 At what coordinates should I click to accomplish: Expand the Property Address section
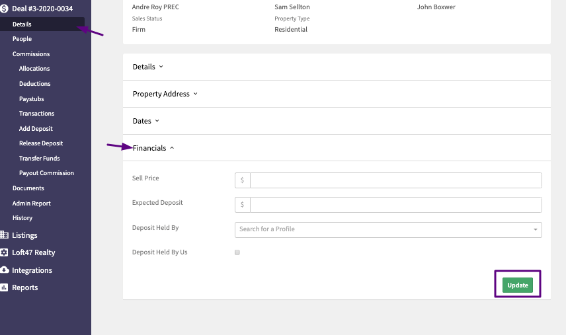point(165,94)
